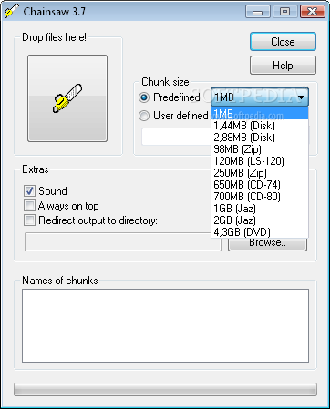Click inside the Names of chunks list
This screenshot has height=409, width=330.
[x=165, y=325]
